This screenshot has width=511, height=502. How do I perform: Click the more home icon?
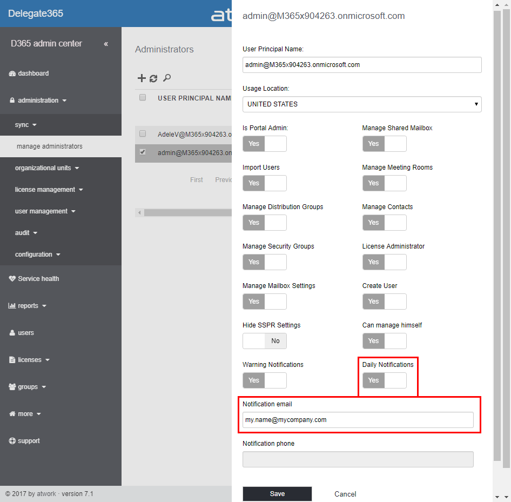12,414
